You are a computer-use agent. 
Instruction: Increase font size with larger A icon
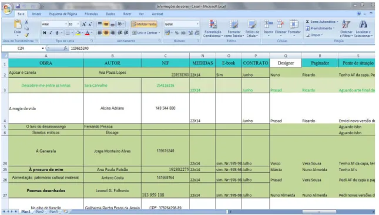pos(84,24)
